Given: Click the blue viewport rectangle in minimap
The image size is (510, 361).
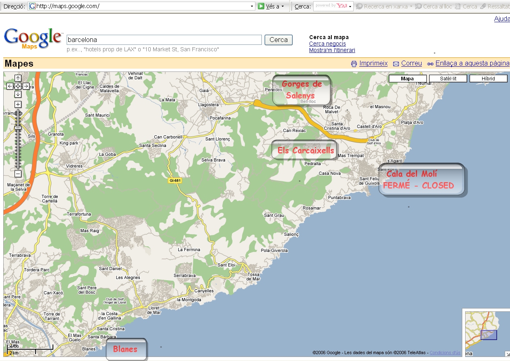Looking at the screenshot, I should [x=489, y=335].
